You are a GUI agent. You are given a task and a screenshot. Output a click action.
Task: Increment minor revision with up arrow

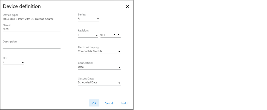(x=114, y=34)
